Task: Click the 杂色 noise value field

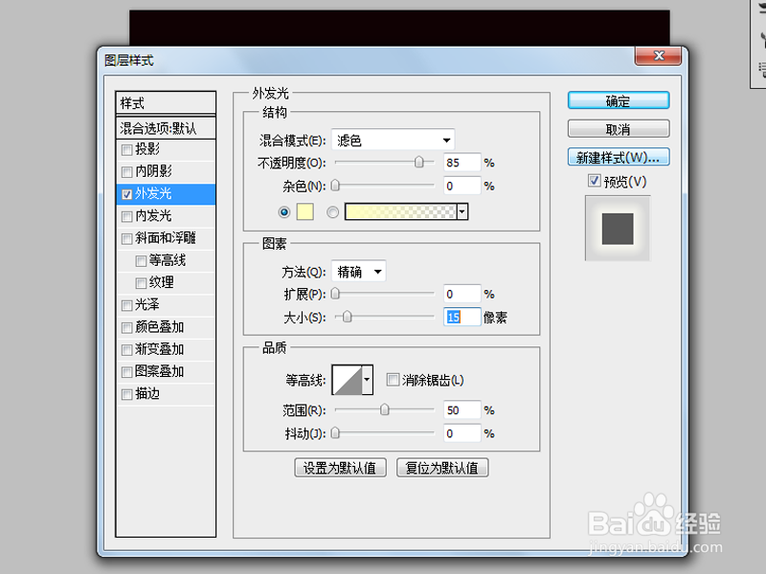Action: pos(462,186)
